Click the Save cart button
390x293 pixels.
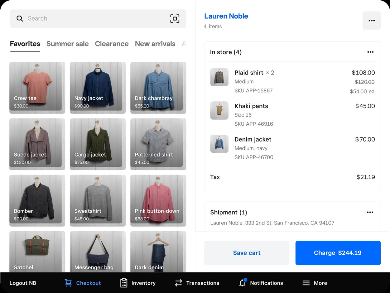tap(247, 253)
